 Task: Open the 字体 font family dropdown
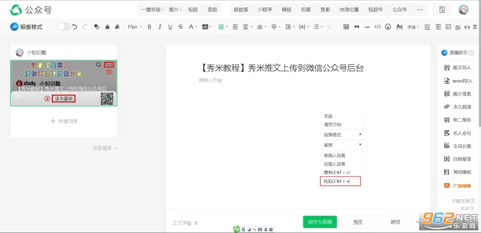point(412,27)
